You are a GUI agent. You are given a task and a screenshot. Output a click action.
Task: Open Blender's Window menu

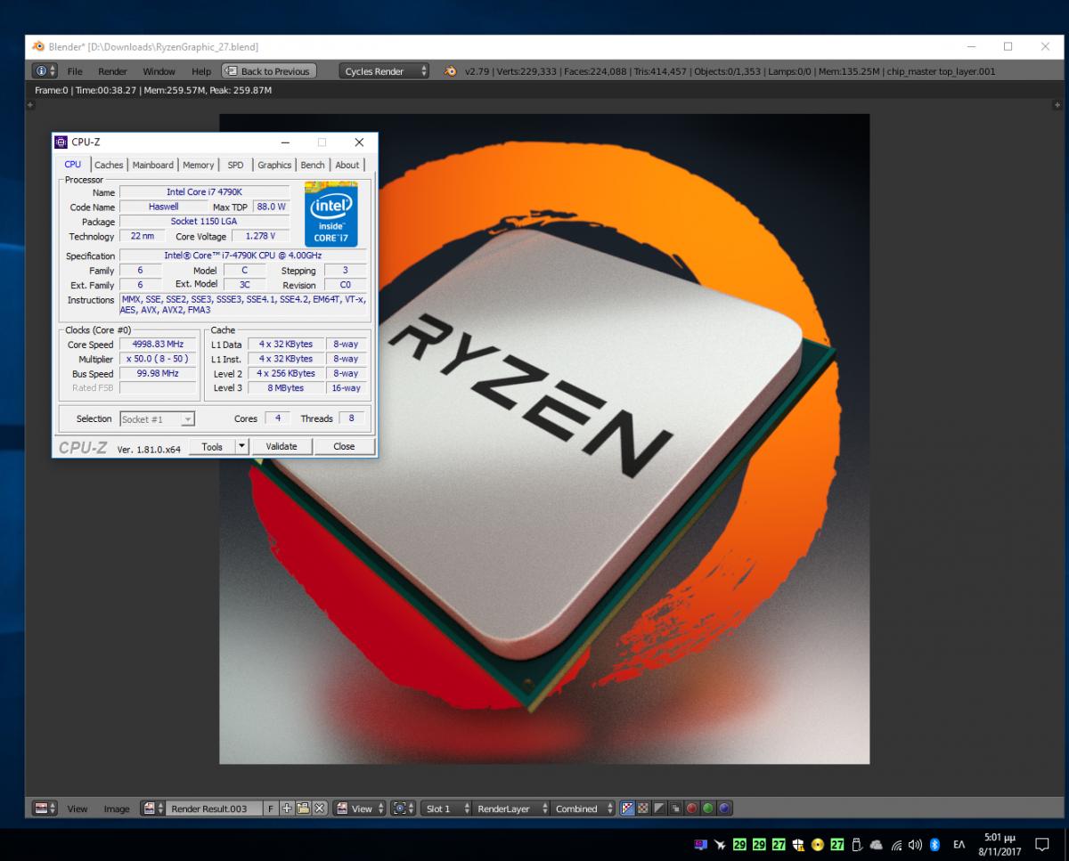159,71
